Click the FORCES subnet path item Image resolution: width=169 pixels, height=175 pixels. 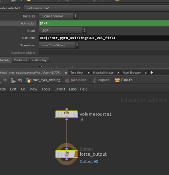tap(124, 80)
